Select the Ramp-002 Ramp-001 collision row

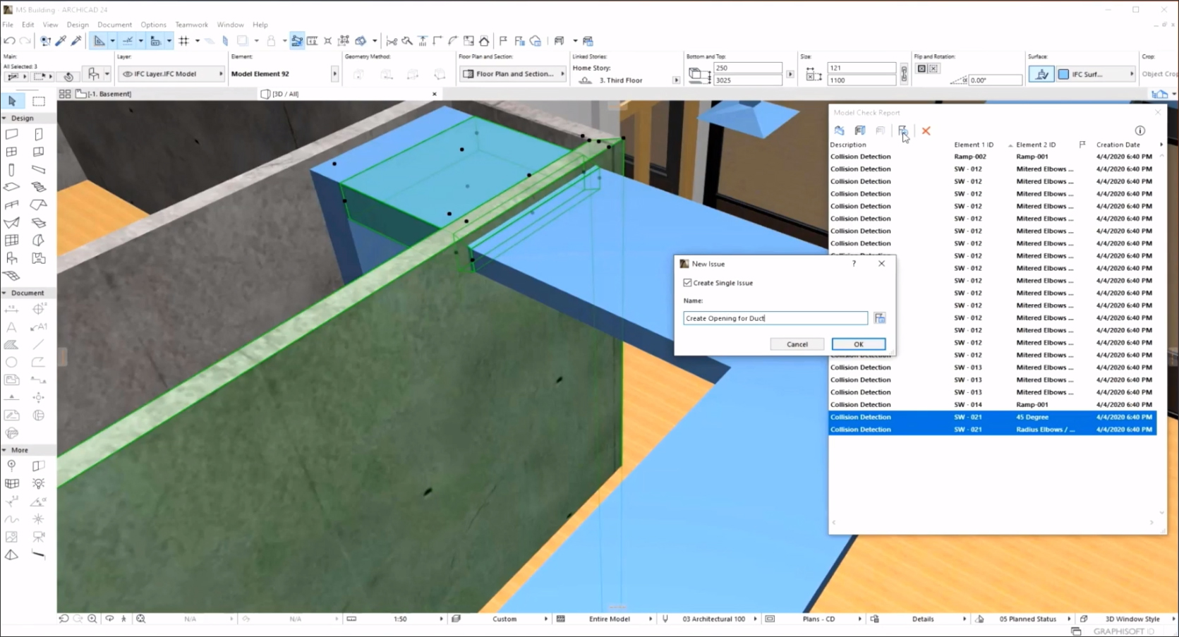click(x=992, y=157)
